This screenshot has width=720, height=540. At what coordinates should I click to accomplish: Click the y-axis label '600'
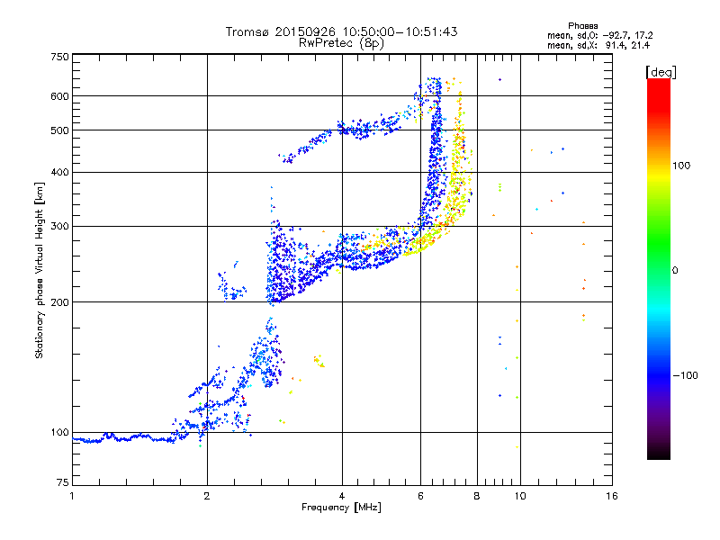pos(59,96)
